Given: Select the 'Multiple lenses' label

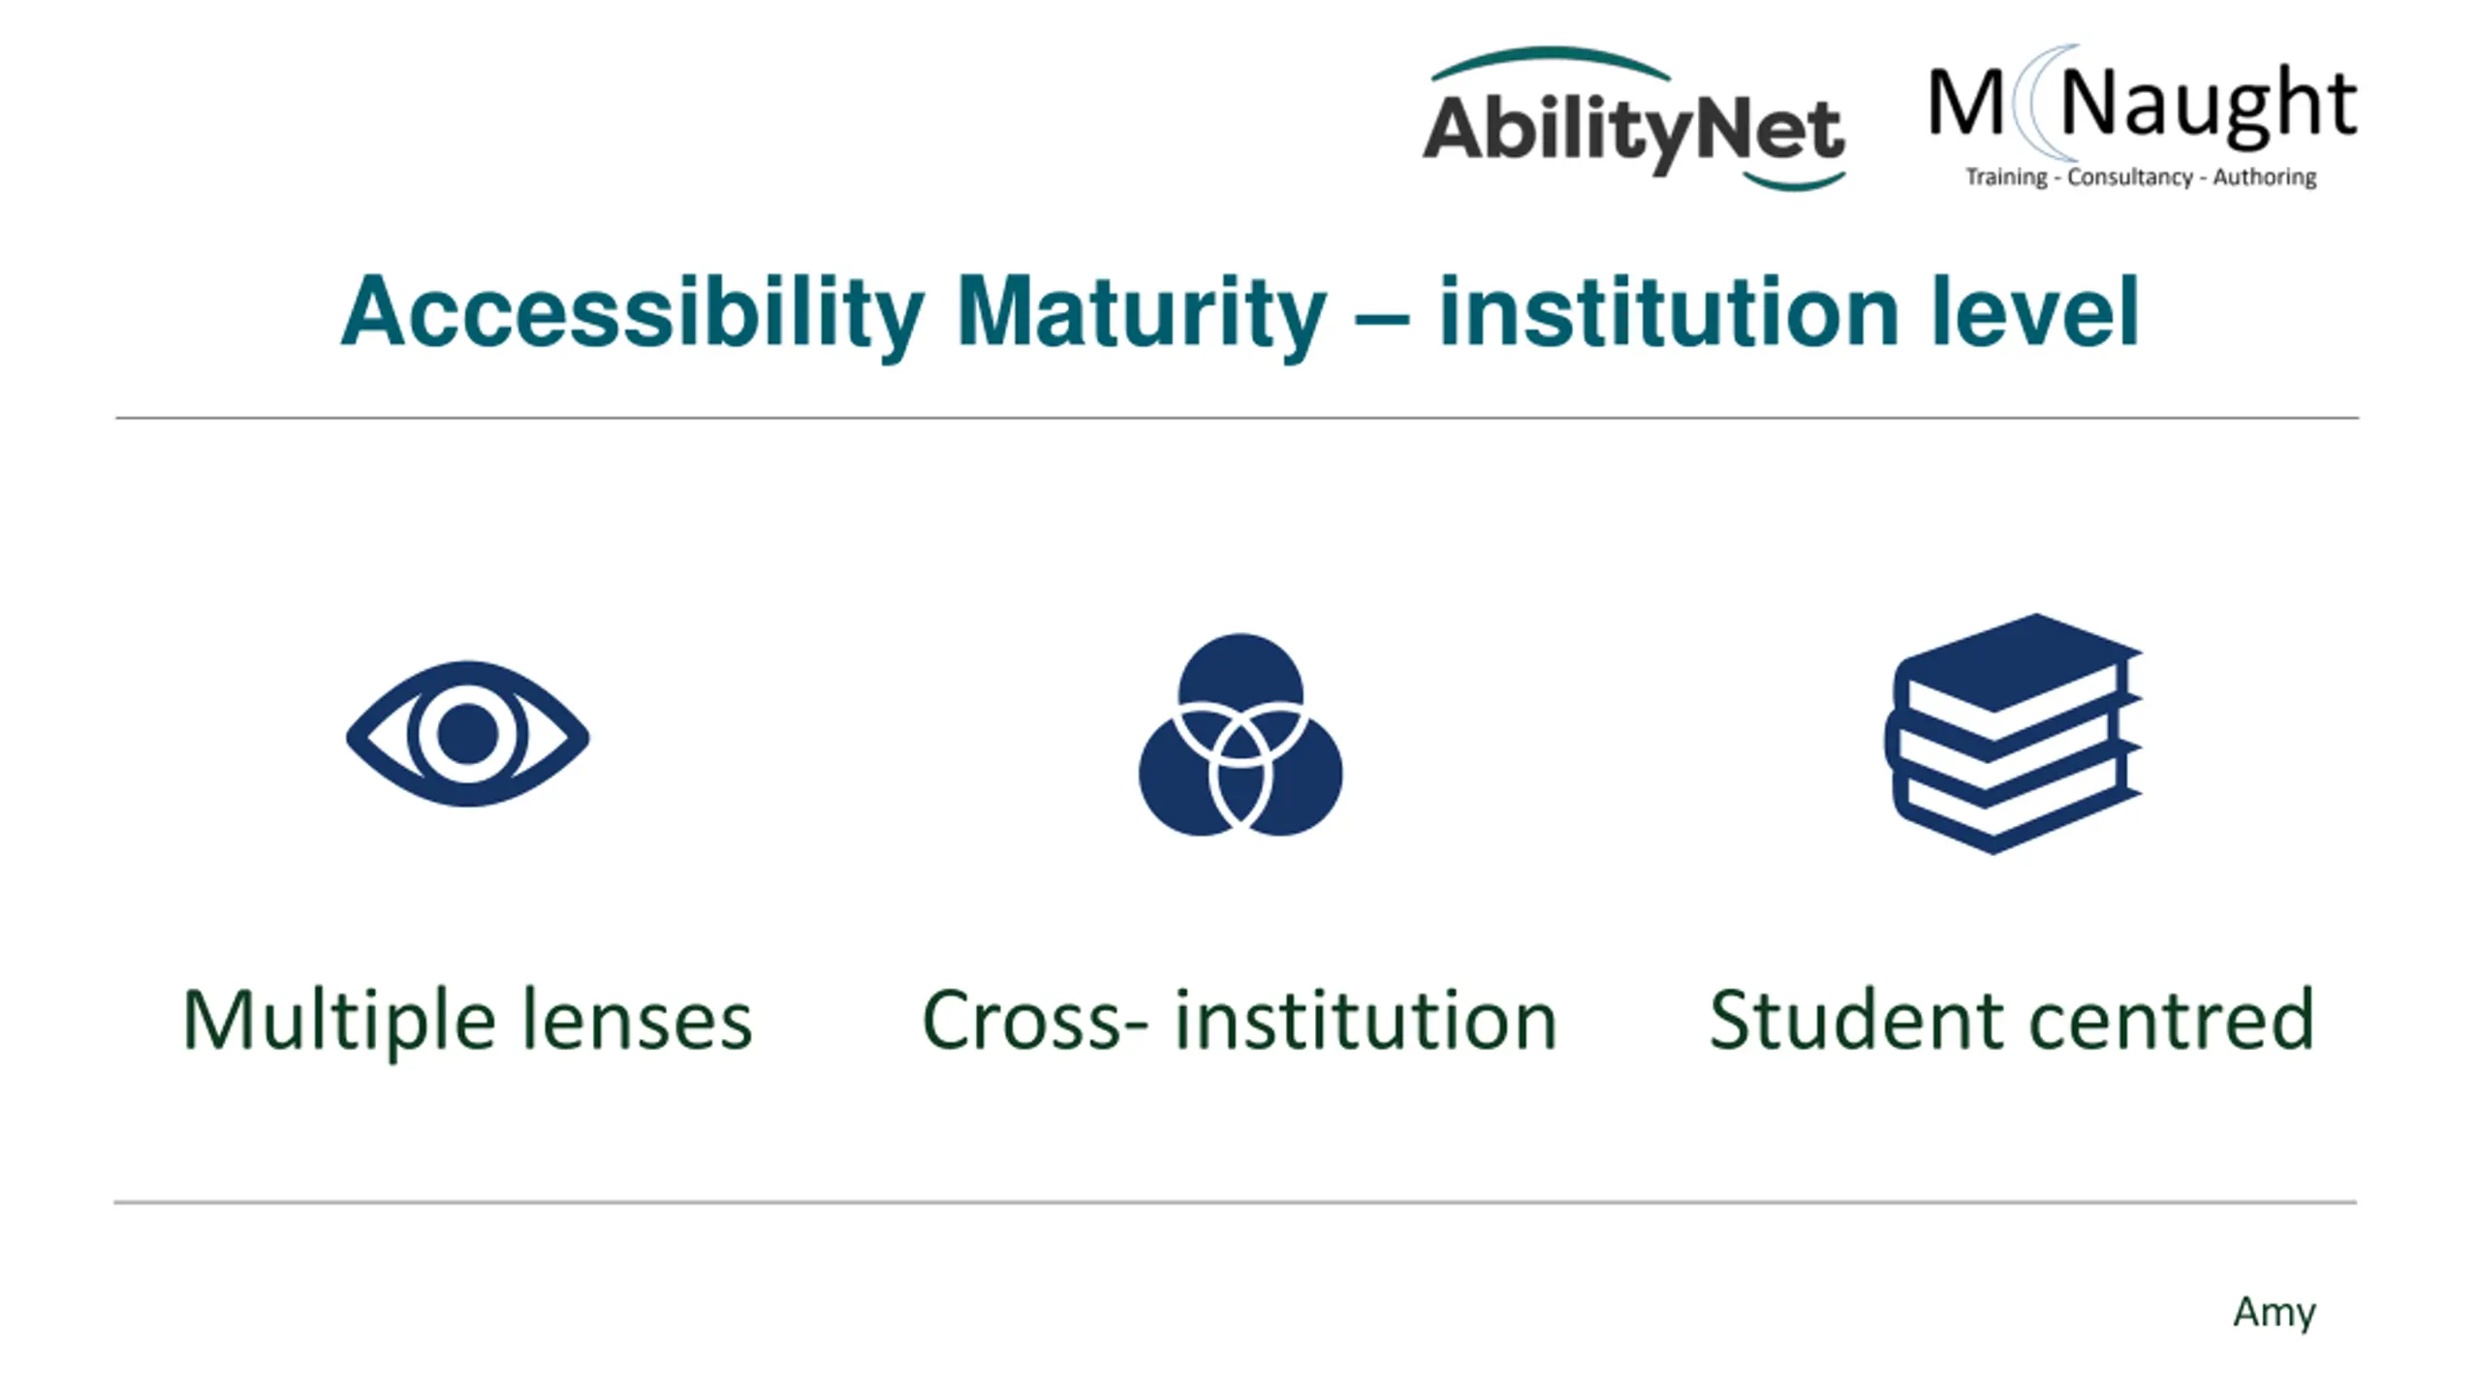Looking at the screenshot, I should tap(467, 1020).
